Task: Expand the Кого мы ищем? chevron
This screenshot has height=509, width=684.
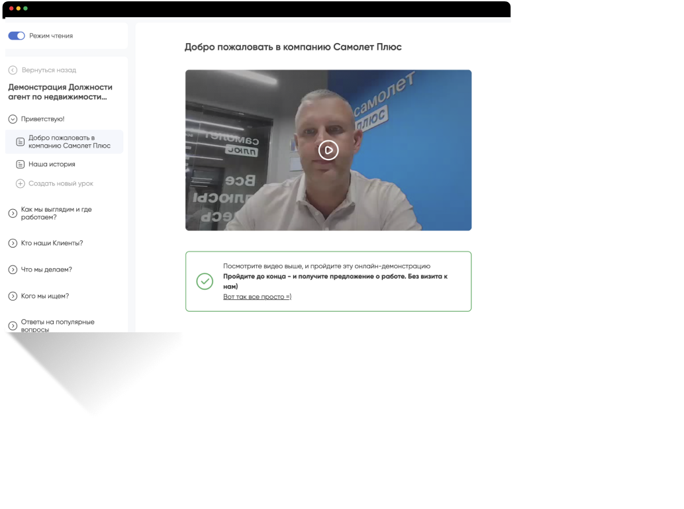Action: click(x=13, y=296)
